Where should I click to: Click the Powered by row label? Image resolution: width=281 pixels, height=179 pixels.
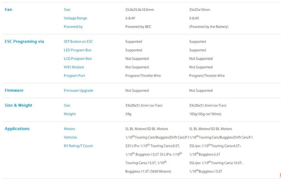click(73, 27)
